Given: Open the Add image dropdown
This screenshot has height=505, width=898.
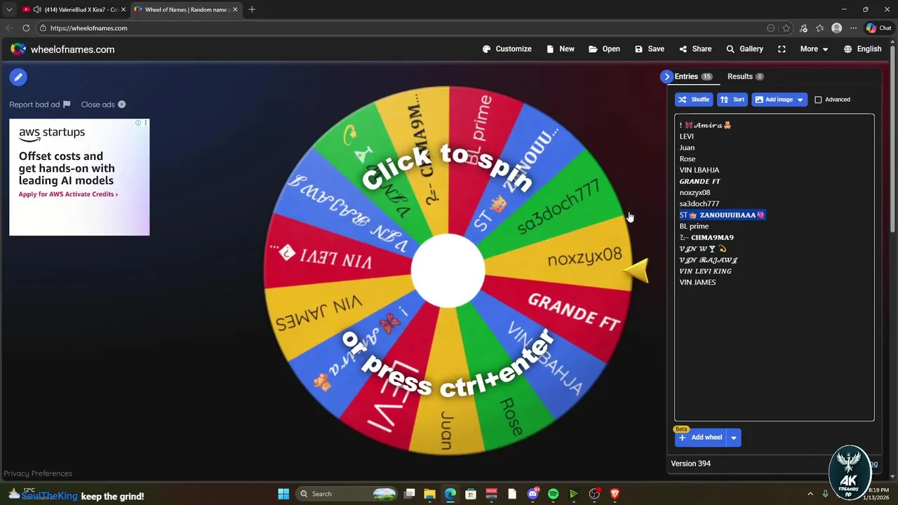Looking at the screenshot, I should [779, 100].
